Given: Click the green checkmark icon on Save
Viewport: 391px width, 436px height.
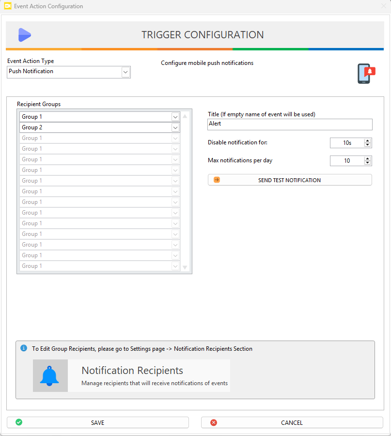Looking at the screenshot, I should point(19,422).
